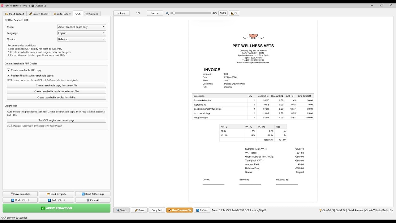396x223 pixels.
Task: Click the Save Template disk icon button
Action: (20, 194)
